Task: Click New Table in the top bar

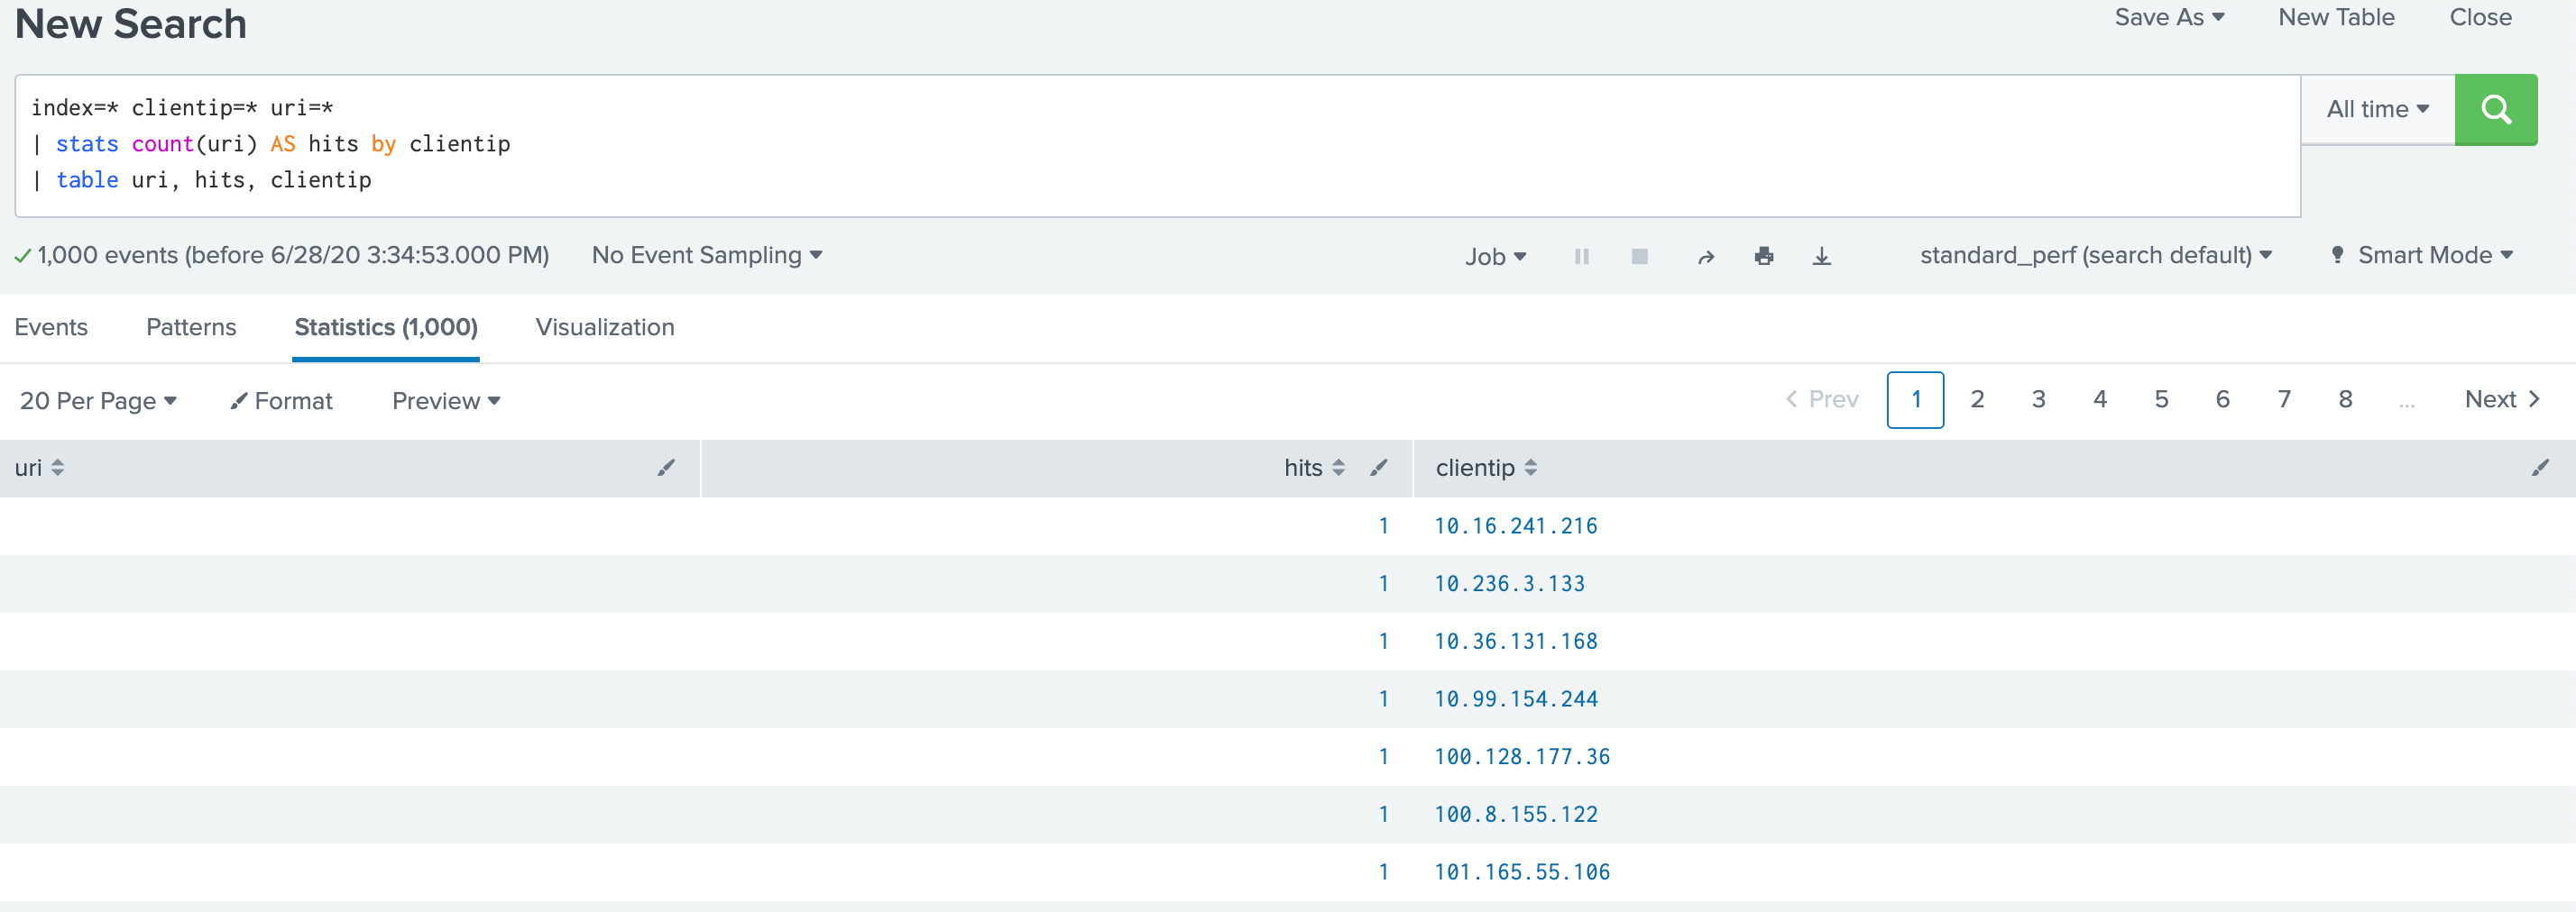Action: pos(2335,17)
